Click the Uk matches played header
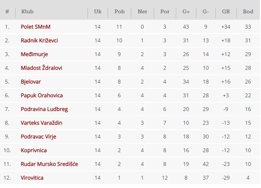This screenshot has height=188, width=261. (98, 11)
